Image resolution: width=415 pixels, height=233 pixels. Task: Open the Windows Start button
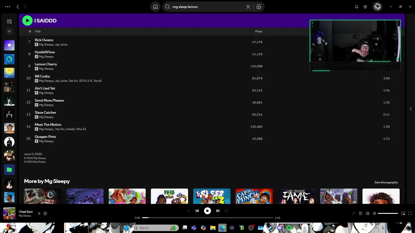(126, 228)
